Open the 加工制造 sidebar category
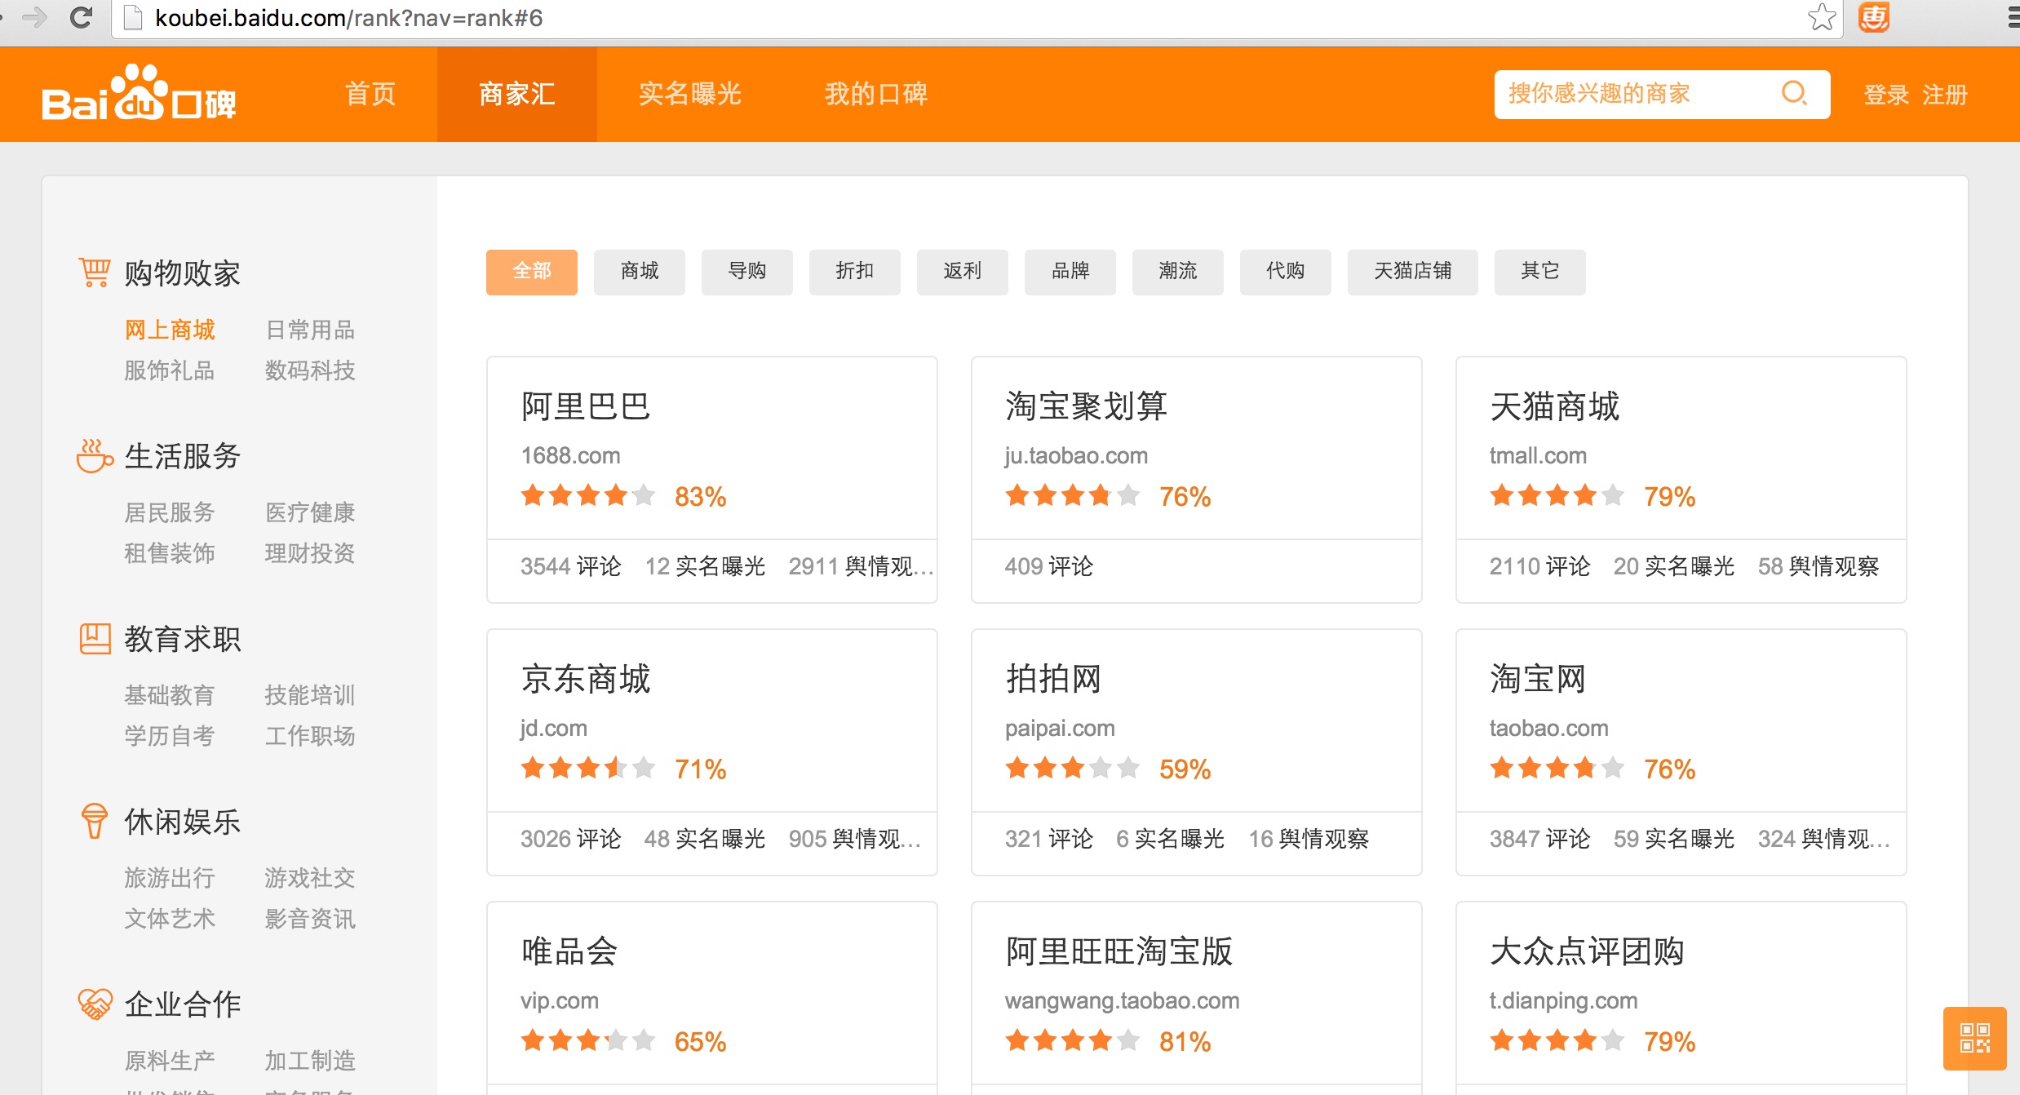Image resolution: width=2020 pixels, height=1095 pixels. 310,1061
